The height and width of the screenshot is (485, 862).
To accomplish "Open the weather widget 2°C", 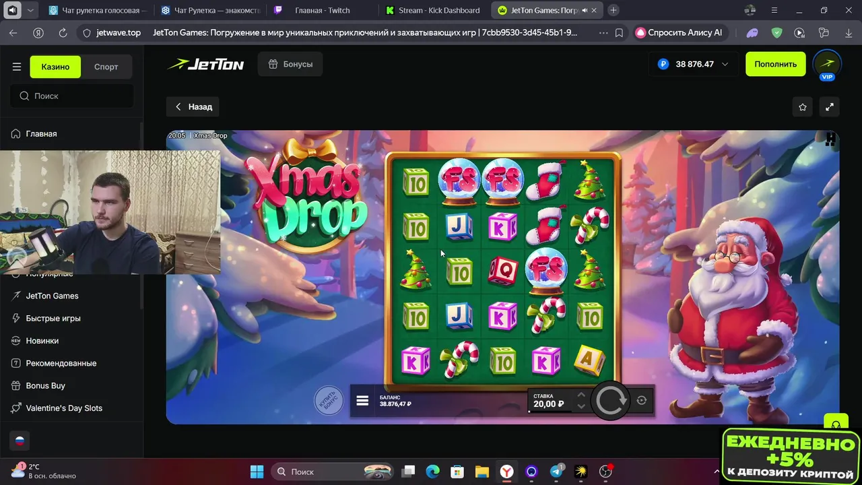I will (43, 471).
